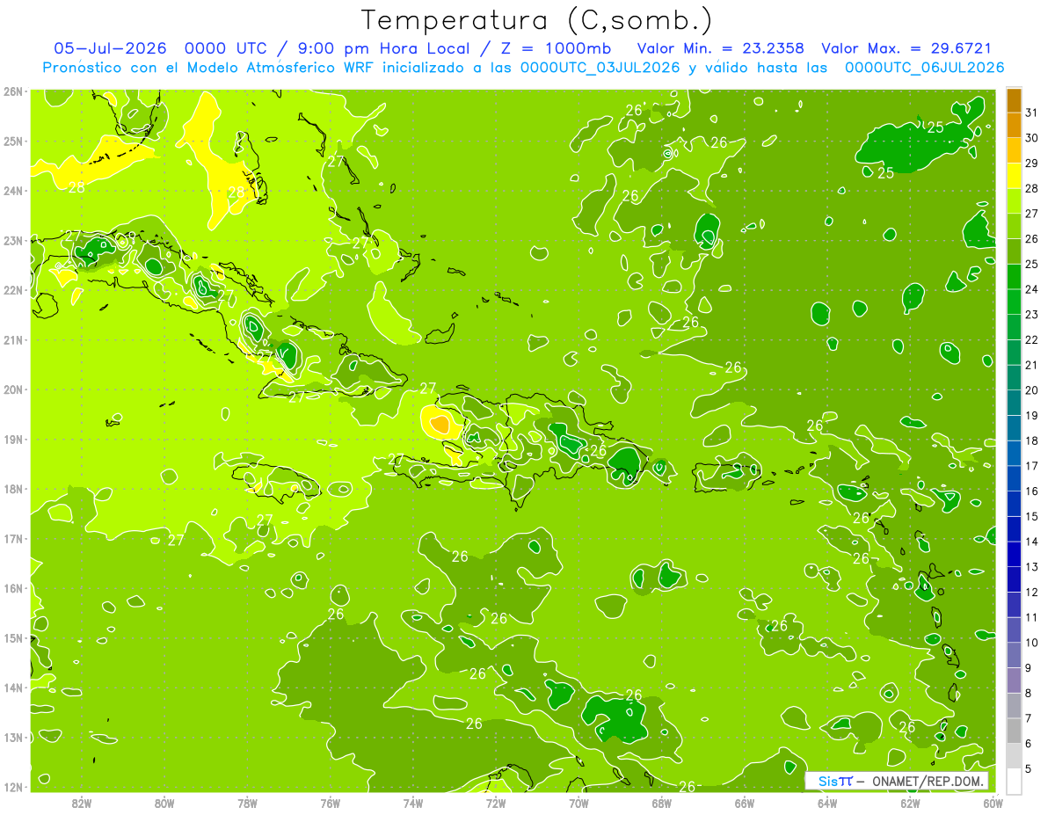Click the "23N" latitude axis label
The width and height of the screenshot is (1055, 815).
[x=13, y=240]
